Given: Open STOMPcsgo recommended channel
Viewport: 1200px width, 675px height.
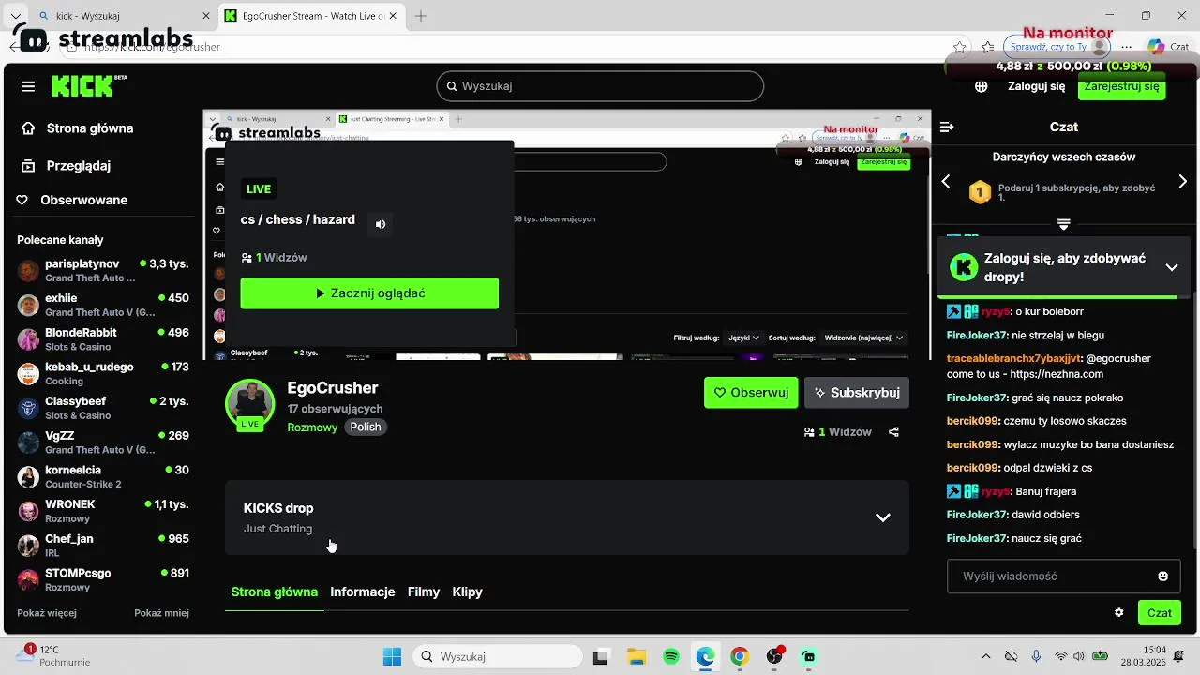Looking at the screenshot, I should [x=103, y=579].
